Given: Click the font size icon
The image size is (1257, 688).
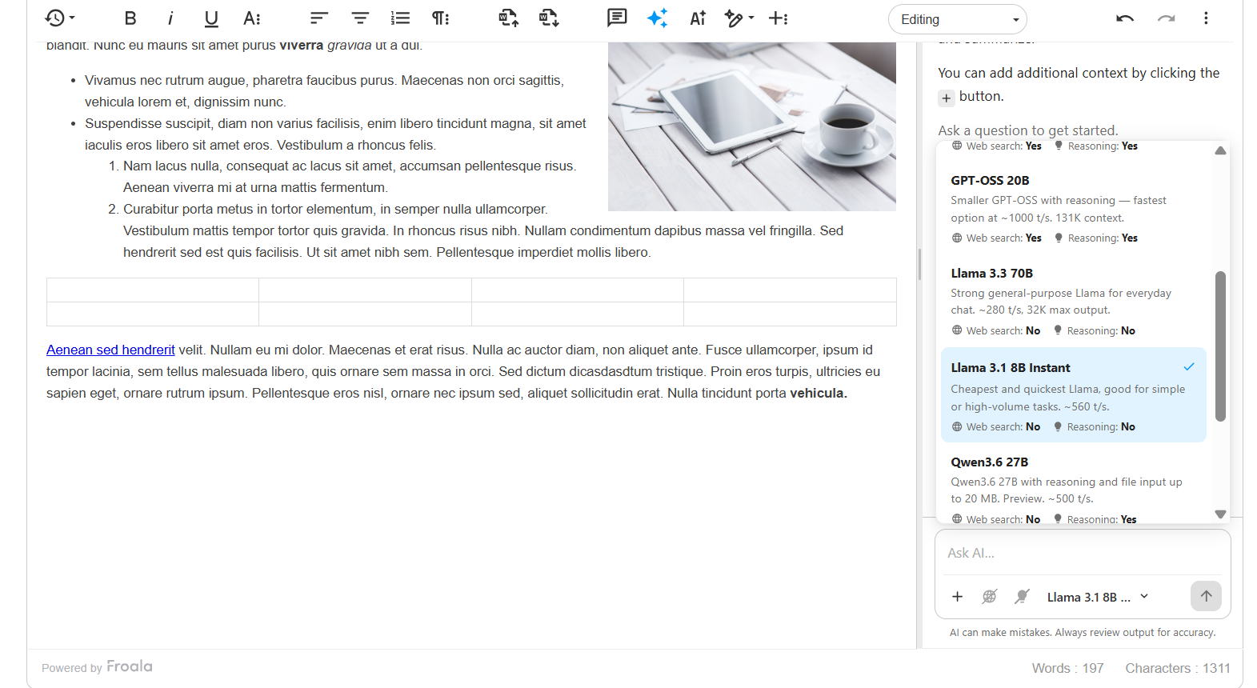Looking at the screenshot, I should tap(698, 18).
